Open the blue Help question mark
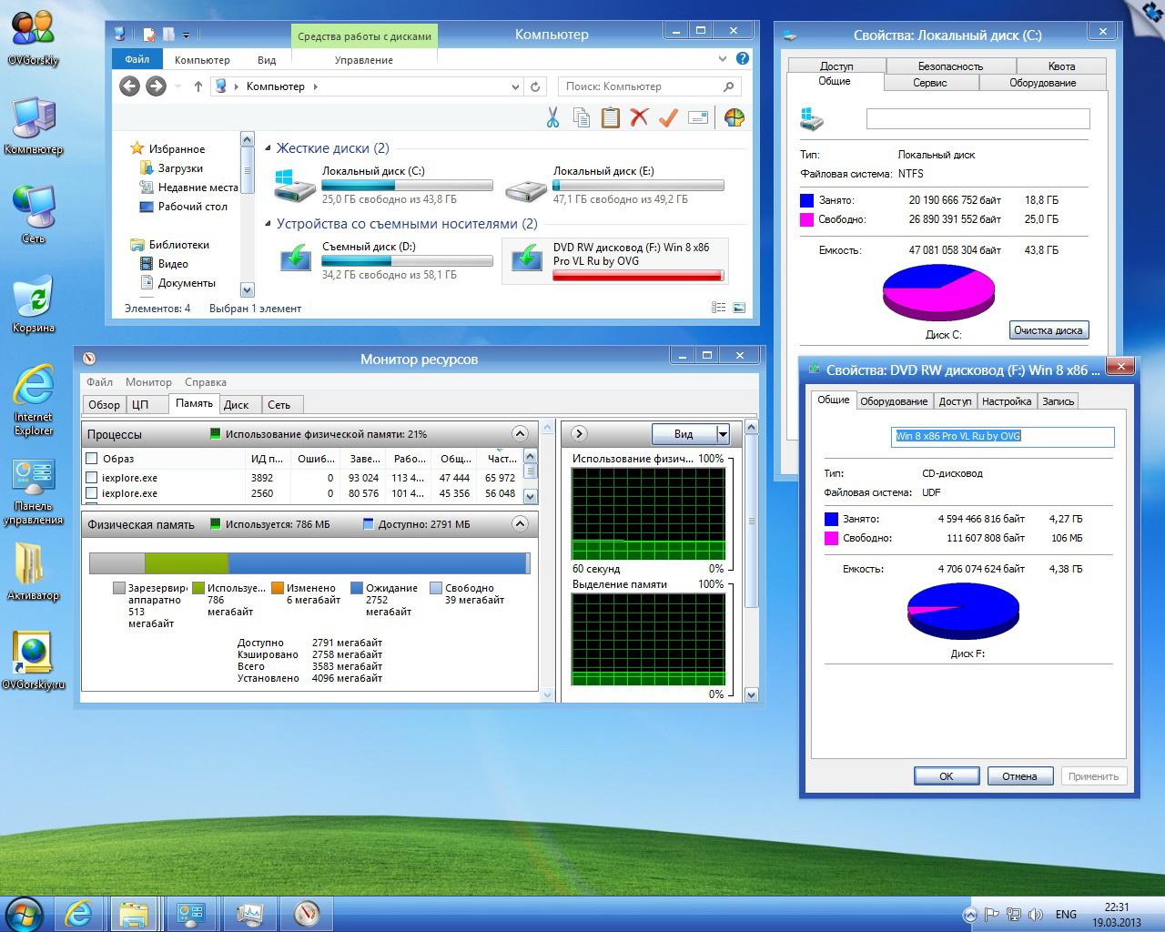 click(x=743, y=58)
